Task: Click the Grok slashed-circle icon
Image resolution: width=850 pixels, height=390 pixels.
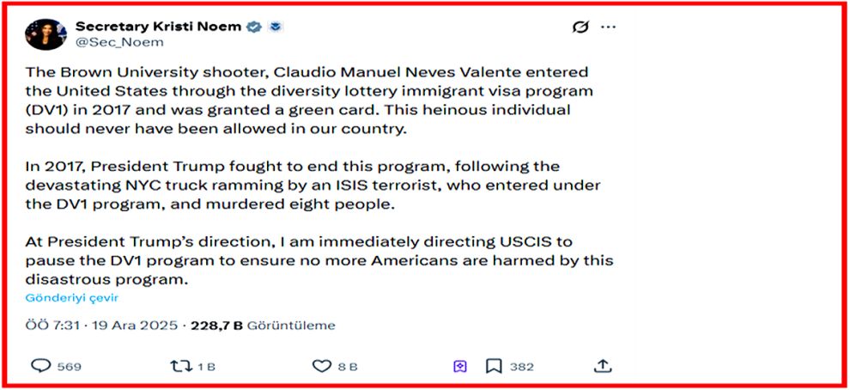Action: pyautogui.click(x=580, y=27)
